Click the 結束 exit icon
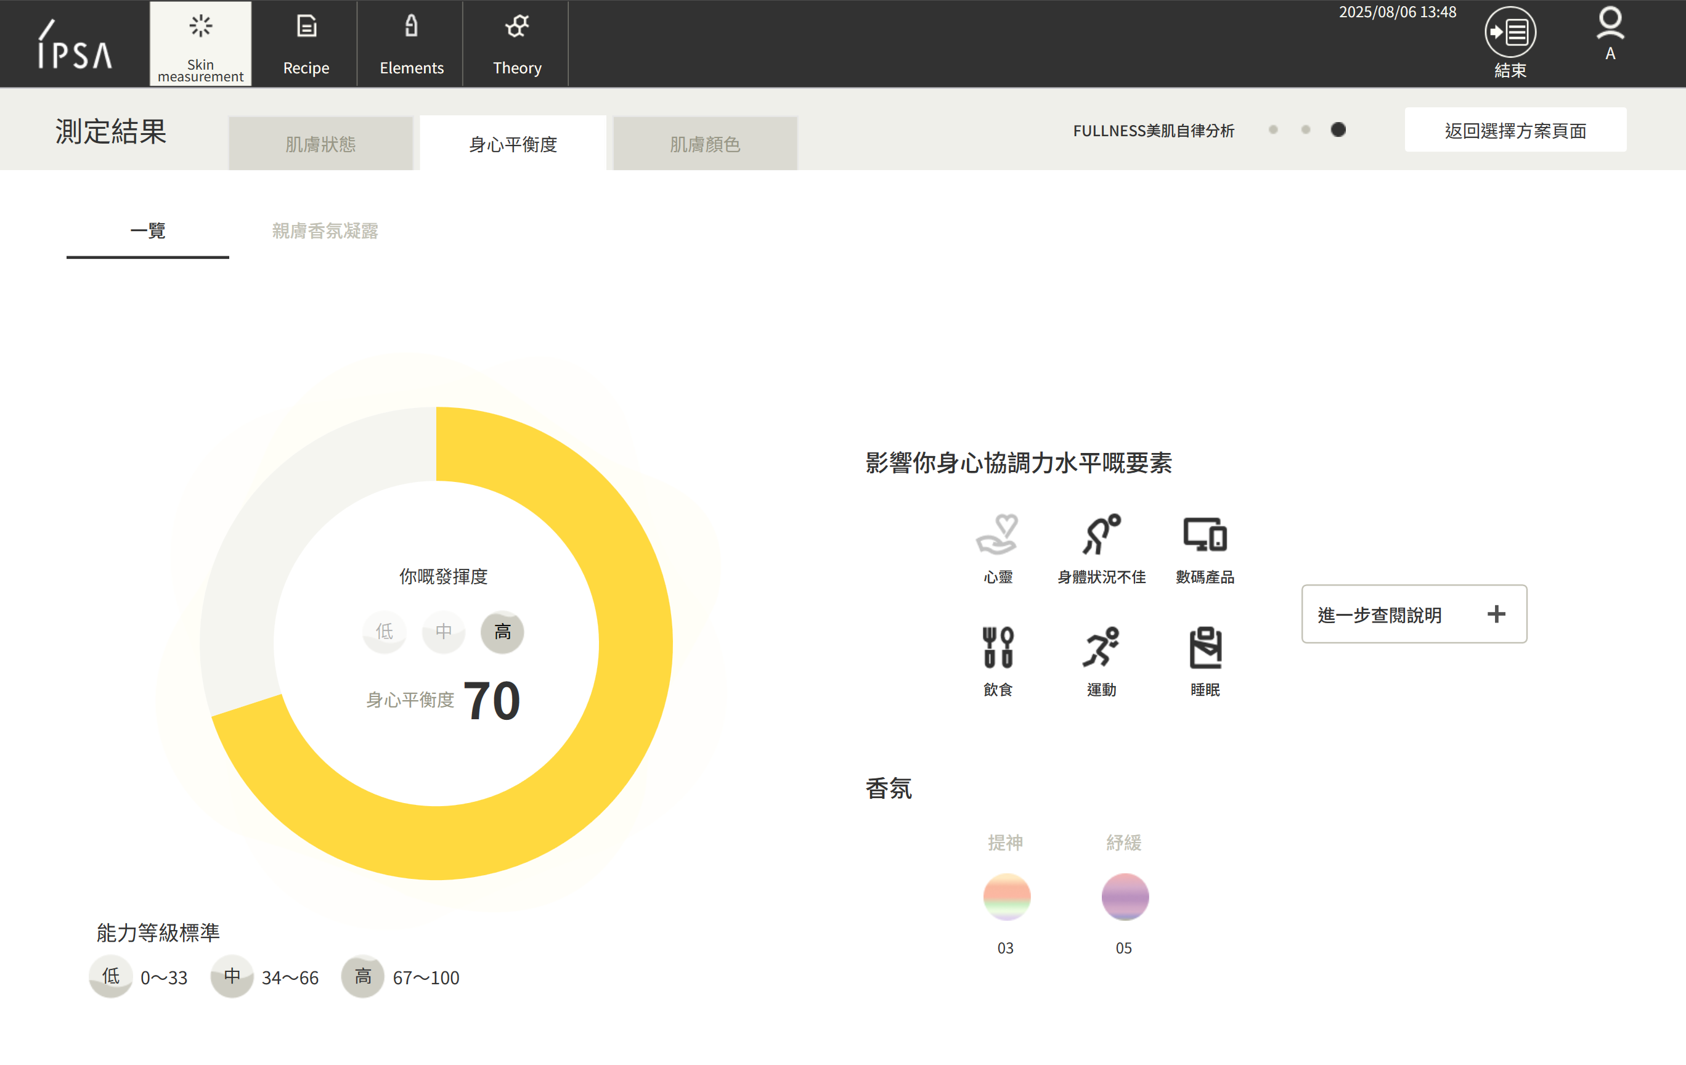1686x1065 pixels. point(1510,33)
